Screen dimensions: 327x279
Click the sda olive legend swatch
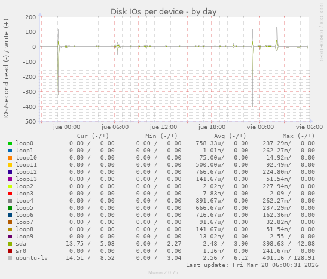(x=10, y=244)
